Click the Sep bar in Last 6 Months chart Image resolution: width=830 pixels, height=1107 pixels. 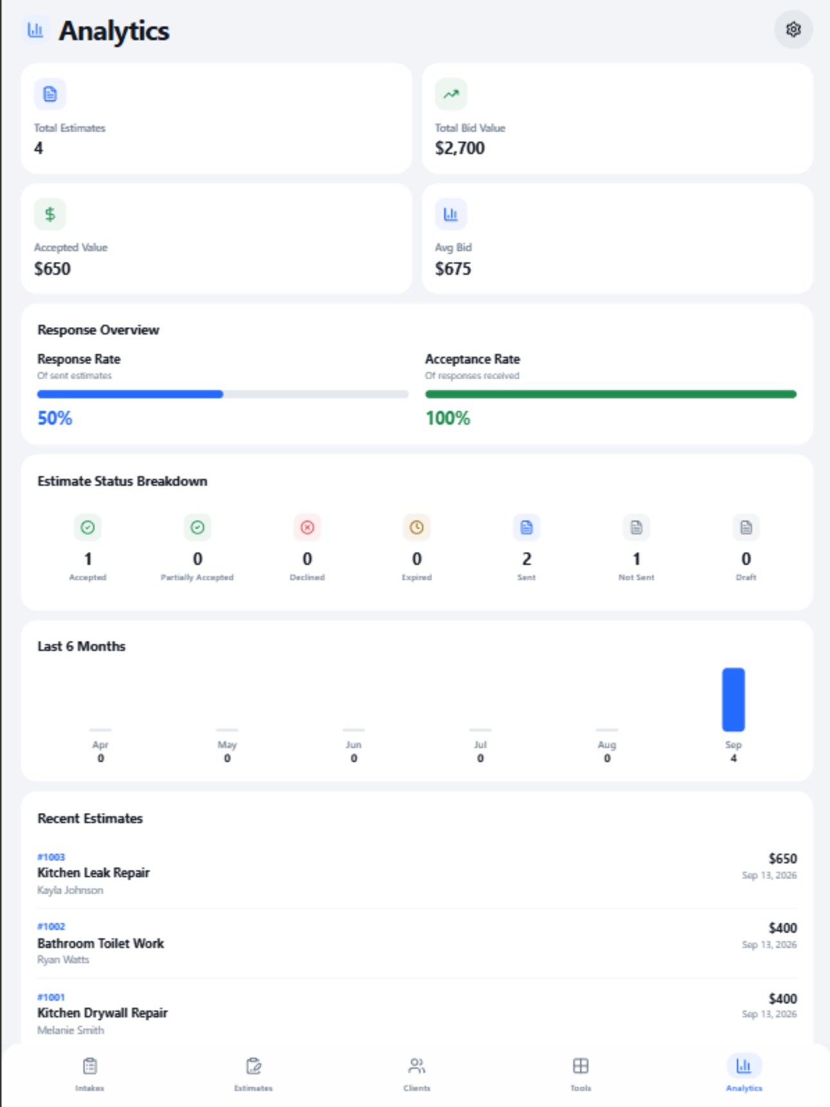tap(733, 700)
